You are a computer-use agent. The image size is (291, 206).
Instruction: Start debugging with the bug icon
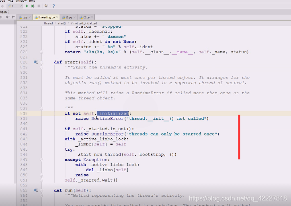[33, 6]
